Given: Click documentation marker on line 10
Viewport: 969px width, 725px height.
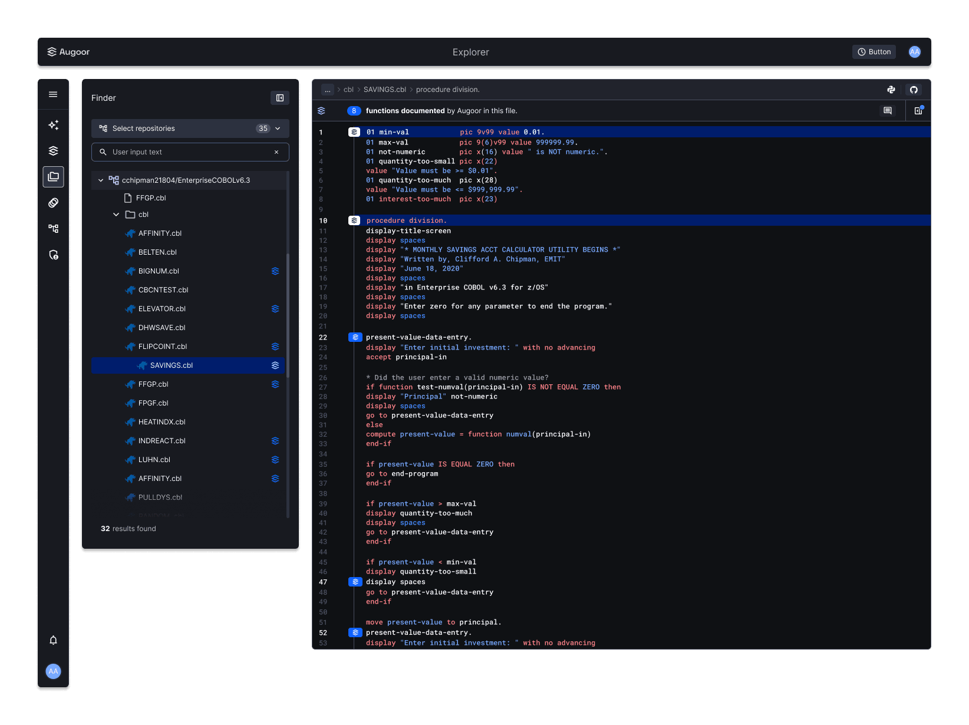Looking at the screenshot, I should point(354,220).
